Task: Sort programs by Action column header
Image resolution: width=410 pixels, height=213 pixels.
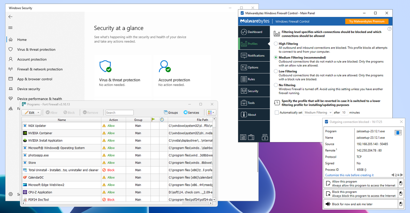Action: pyautogui.click(x=113, y=120)
